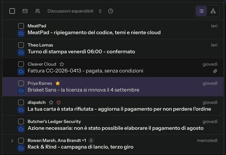Viewport: 226px width, 155px height.
Task: Select the MeatPad message checkbox
Action: click(21, 26)
